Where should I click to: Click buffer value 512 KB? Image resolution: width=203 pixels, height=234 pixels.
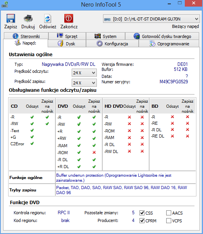[181, 69]
